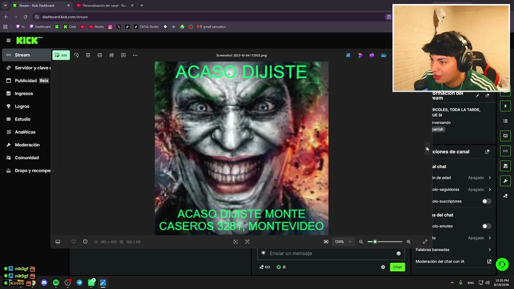514x289 pixels.
Task: Open the Instagram bookmark icon
Action: (x=110, y=27)
